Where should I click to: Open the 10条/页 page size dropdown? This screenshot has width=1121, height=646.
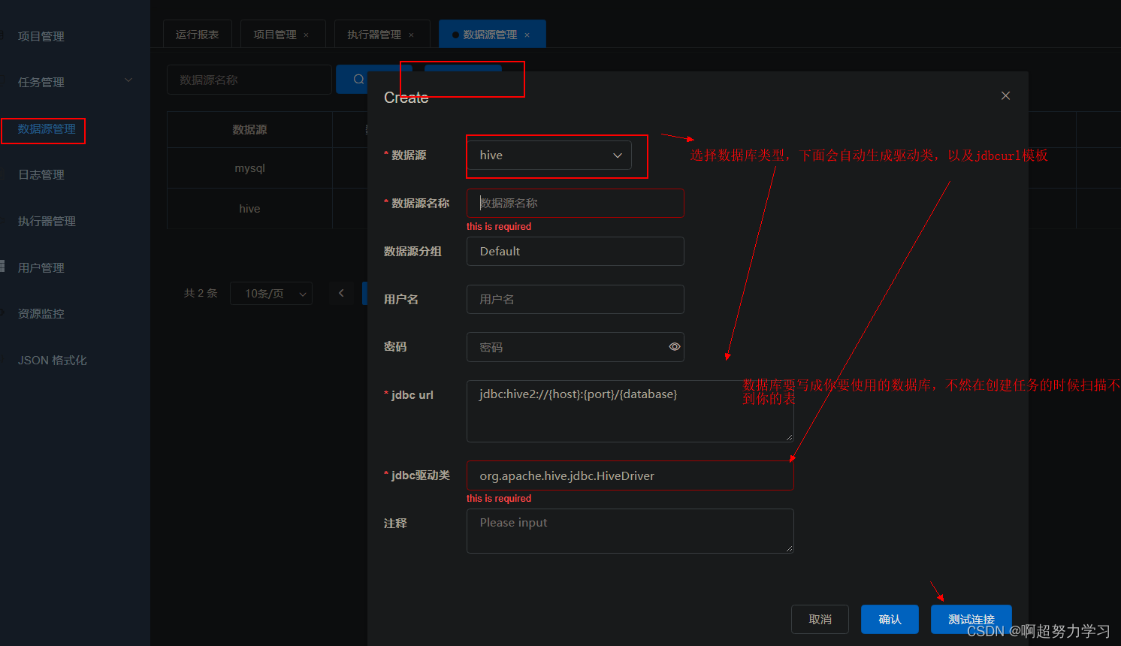(271, 294)
